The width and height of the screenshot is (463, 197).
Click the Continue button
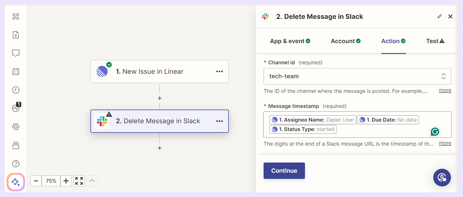click(x=284, y=171)
